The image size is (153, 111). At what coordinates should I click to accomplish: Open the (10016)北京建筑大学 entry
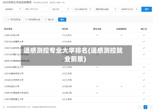tap(14, 42)
